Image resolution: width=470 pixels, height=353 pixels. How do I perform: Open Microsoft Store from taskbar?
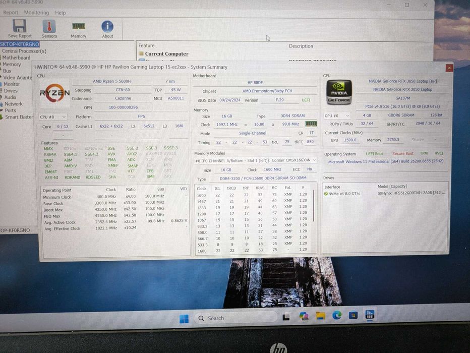click(x=353, y=315)
